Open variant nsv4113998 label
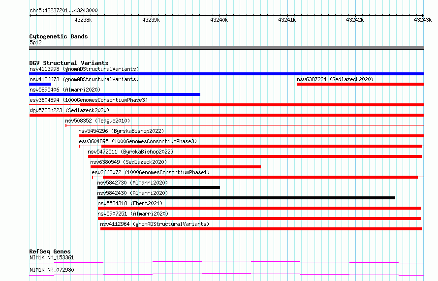 click(84, 69)
